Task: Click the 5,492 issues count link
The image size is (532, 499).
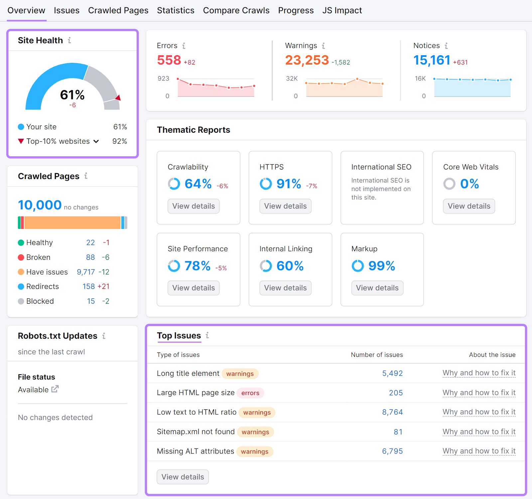Action: coord(392,373)
